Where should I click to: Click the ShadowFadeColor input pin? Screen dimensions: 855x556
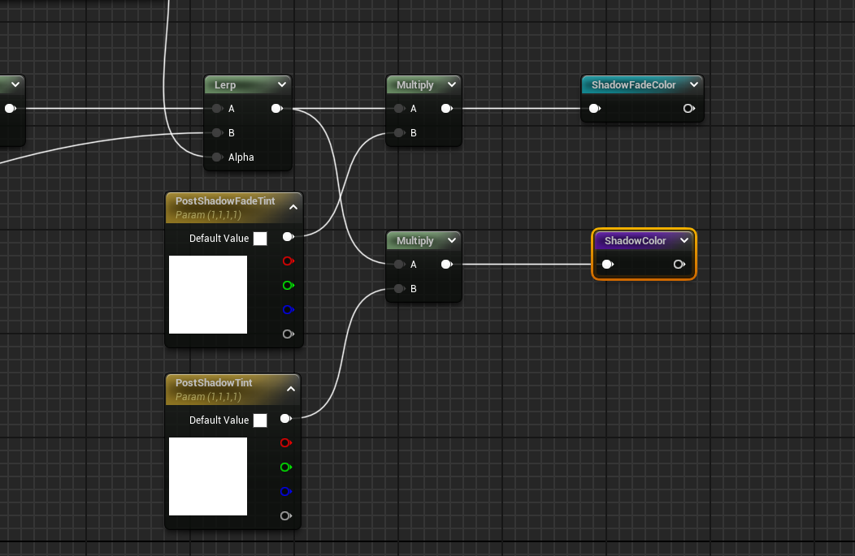[594, 109]
